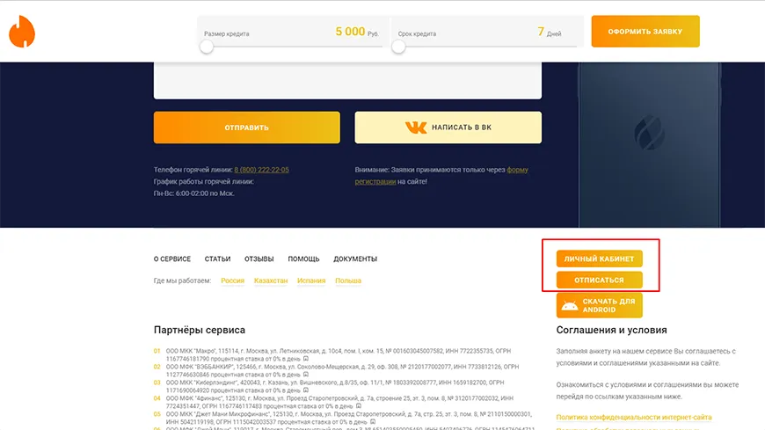Image resolution: width=765 pixels, height=430 pixels.
Task: Click the VK logo icon
Action: (416, 128)
